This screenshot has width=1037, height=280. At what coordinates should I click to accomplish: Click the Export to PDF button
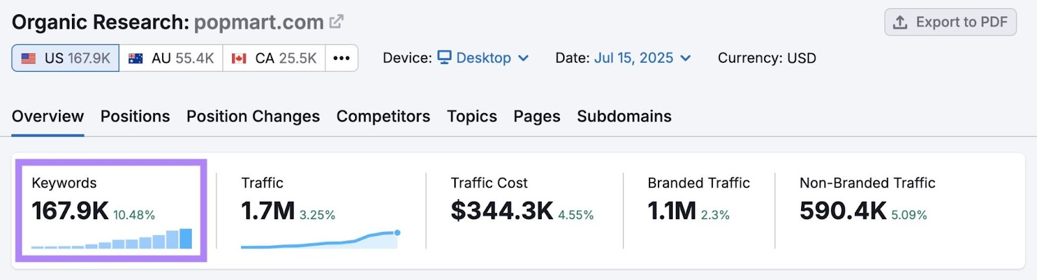click(950, 22)
